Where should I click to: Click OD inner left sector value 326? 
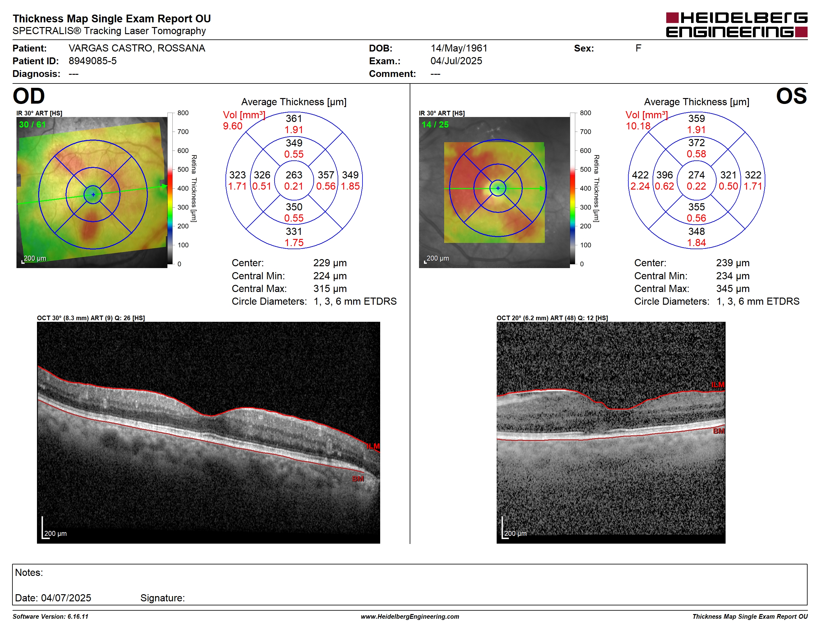[x=262, y=175]
